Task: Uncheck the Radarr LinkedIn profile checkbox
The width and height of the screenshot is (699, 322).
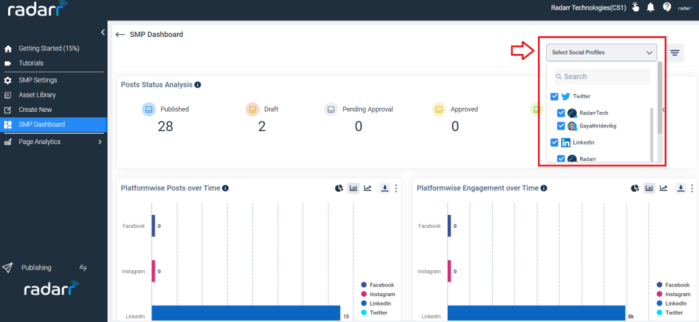Action: point(561,158)
